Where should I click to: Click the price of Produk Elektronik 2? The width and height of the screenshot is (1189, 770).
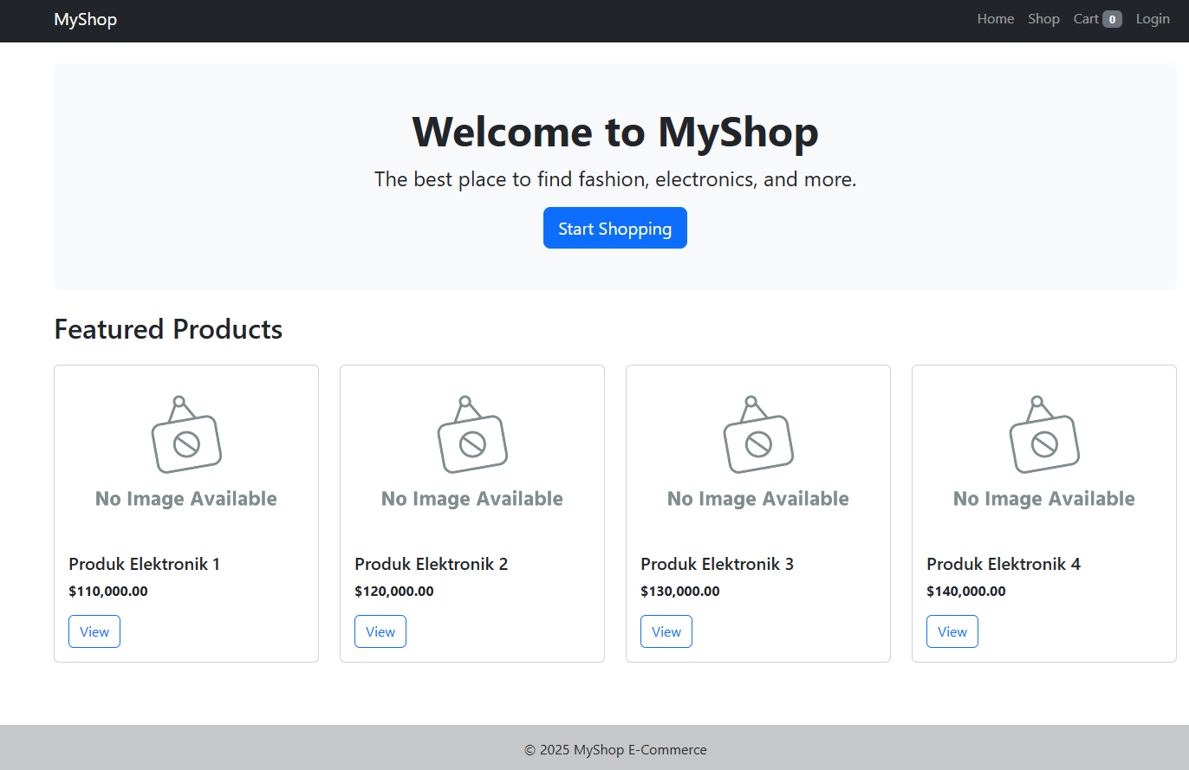pos(394,591)
